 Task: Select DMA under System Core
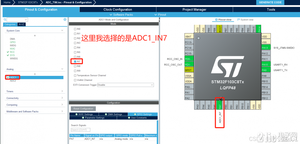pos(12,39)
